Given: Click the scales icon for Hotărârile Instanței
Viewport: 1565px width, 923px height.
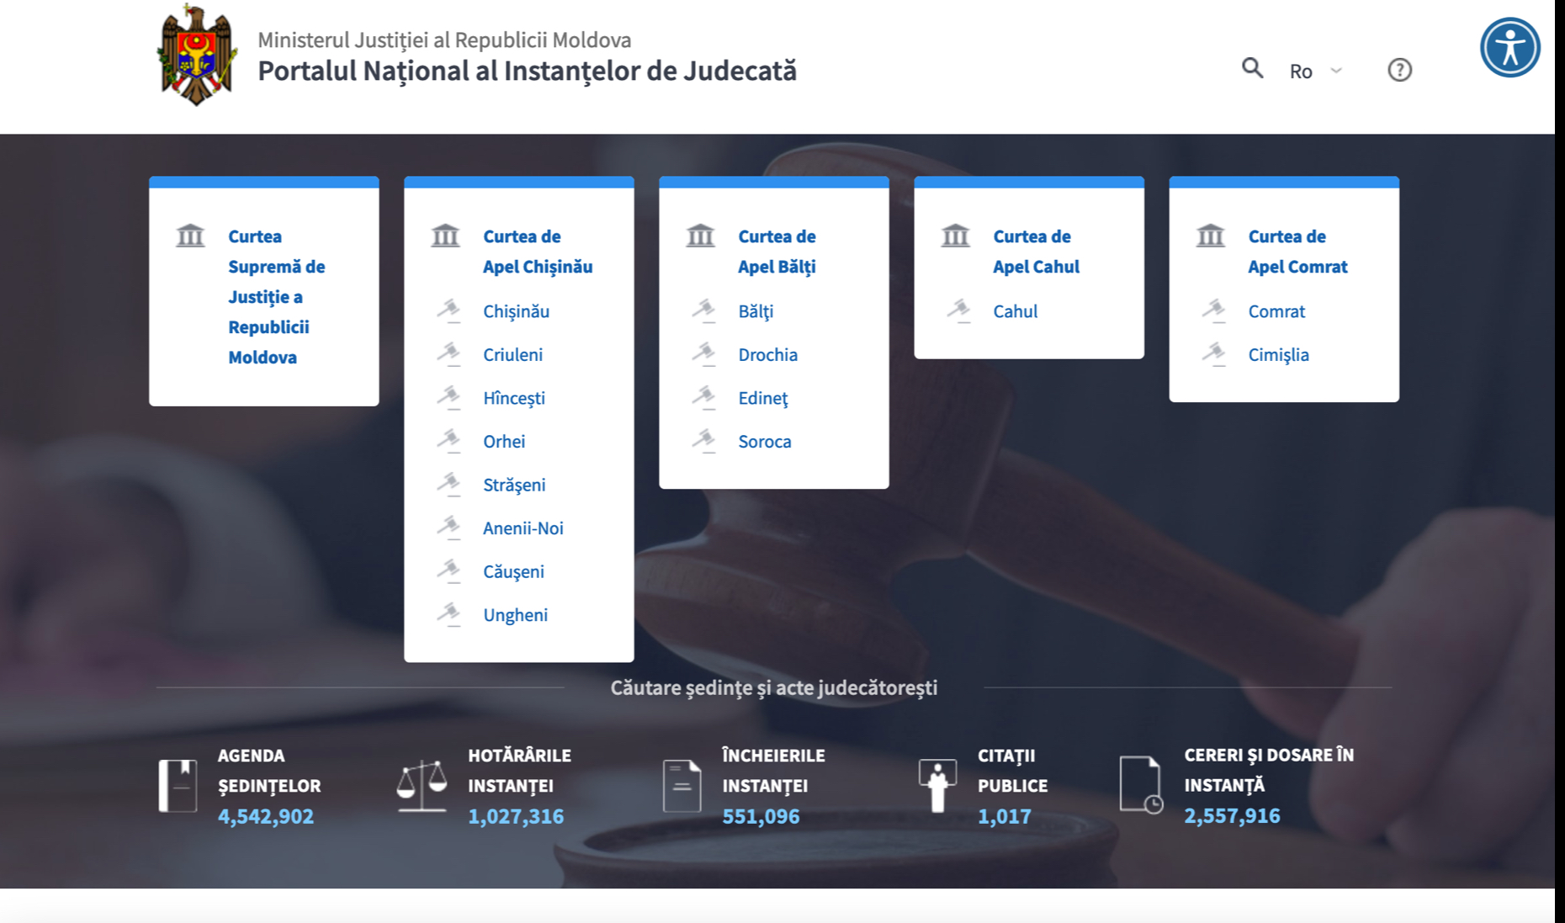Looking at the screenshot, I should coord(422,786).
